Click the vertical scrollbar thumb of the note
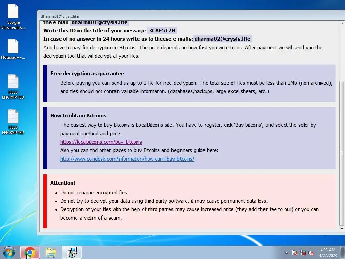 342,153
